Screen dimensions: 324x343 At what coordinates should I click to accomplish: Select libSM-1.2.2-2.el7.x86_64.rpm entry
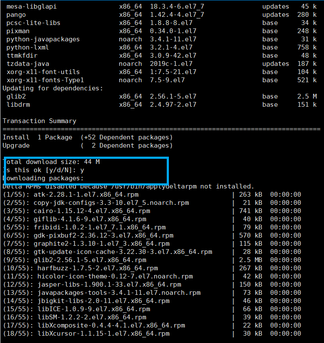92,318
